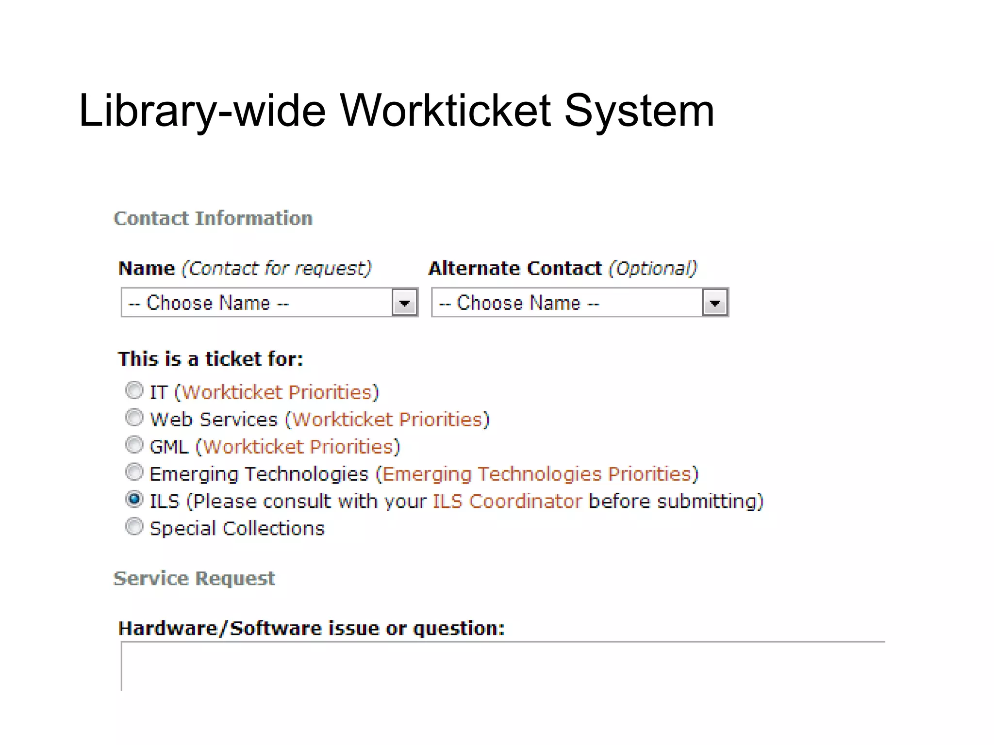Click the selected ILS radio button
The height and width of the screenshot is (745, 994).
coord(134,499)
